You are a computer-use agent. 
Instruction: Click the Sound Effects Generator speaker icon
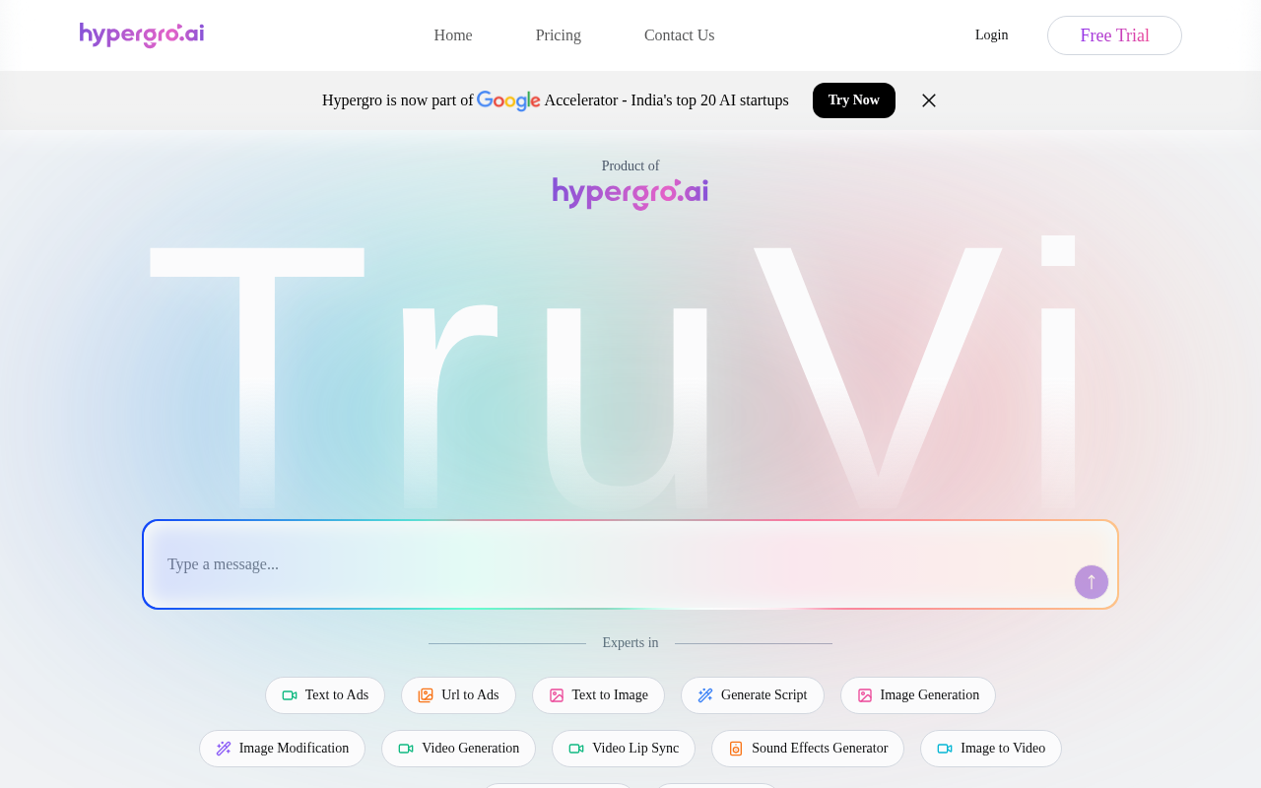coord(735,748)
